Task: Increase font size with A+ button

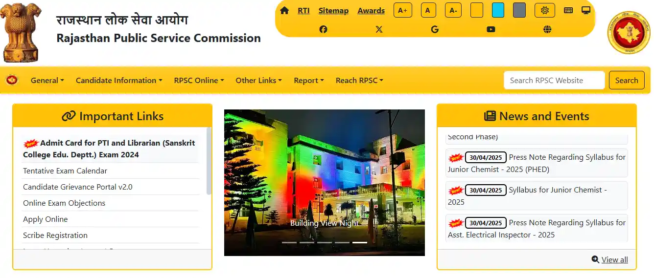Action: (402, 10)
